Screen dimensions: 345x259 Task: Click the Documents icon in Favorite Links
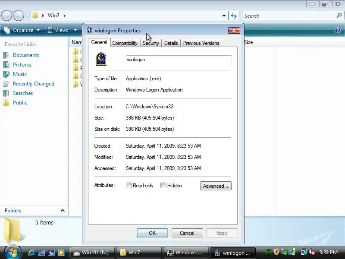pos(6,55)
